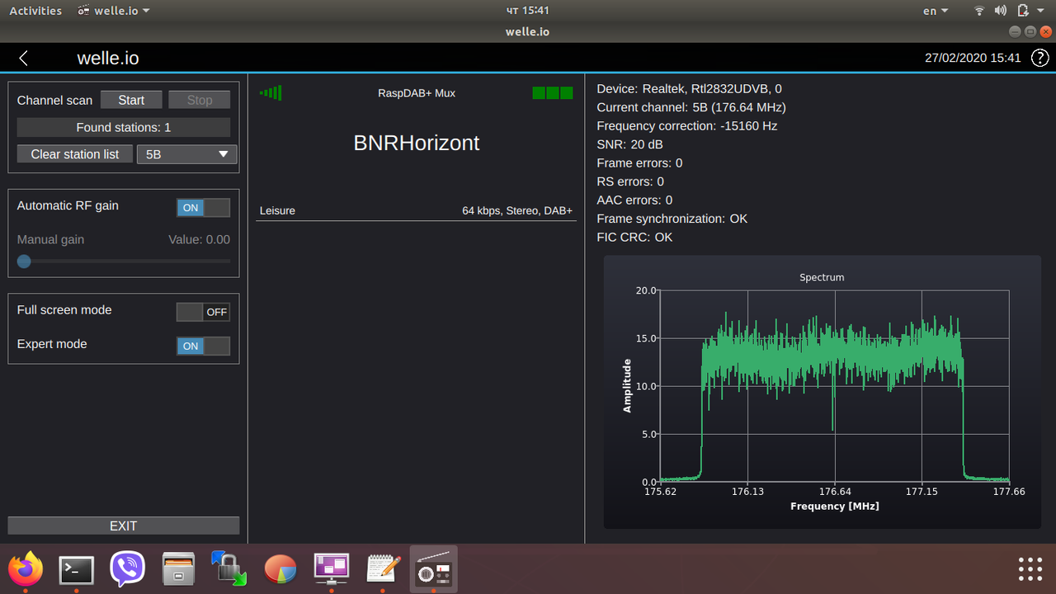The height and width of the screenshot is (594, 1056).
Task: Open the 'en' input language menu
Action: tap(935, 11)
